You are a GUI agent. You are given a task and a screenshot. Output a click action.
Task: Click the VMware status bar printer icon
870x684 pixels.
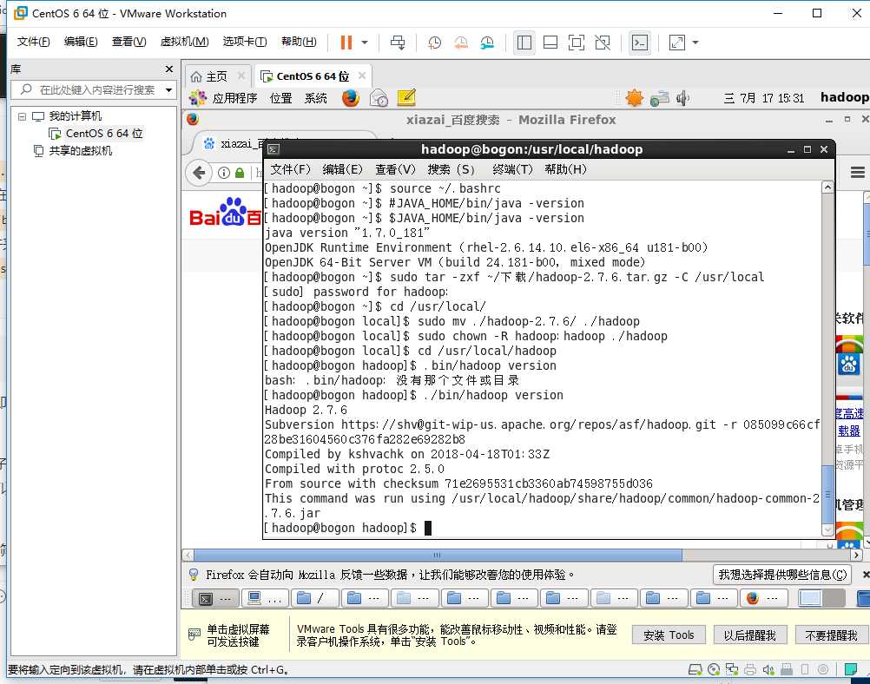(750, 669)
